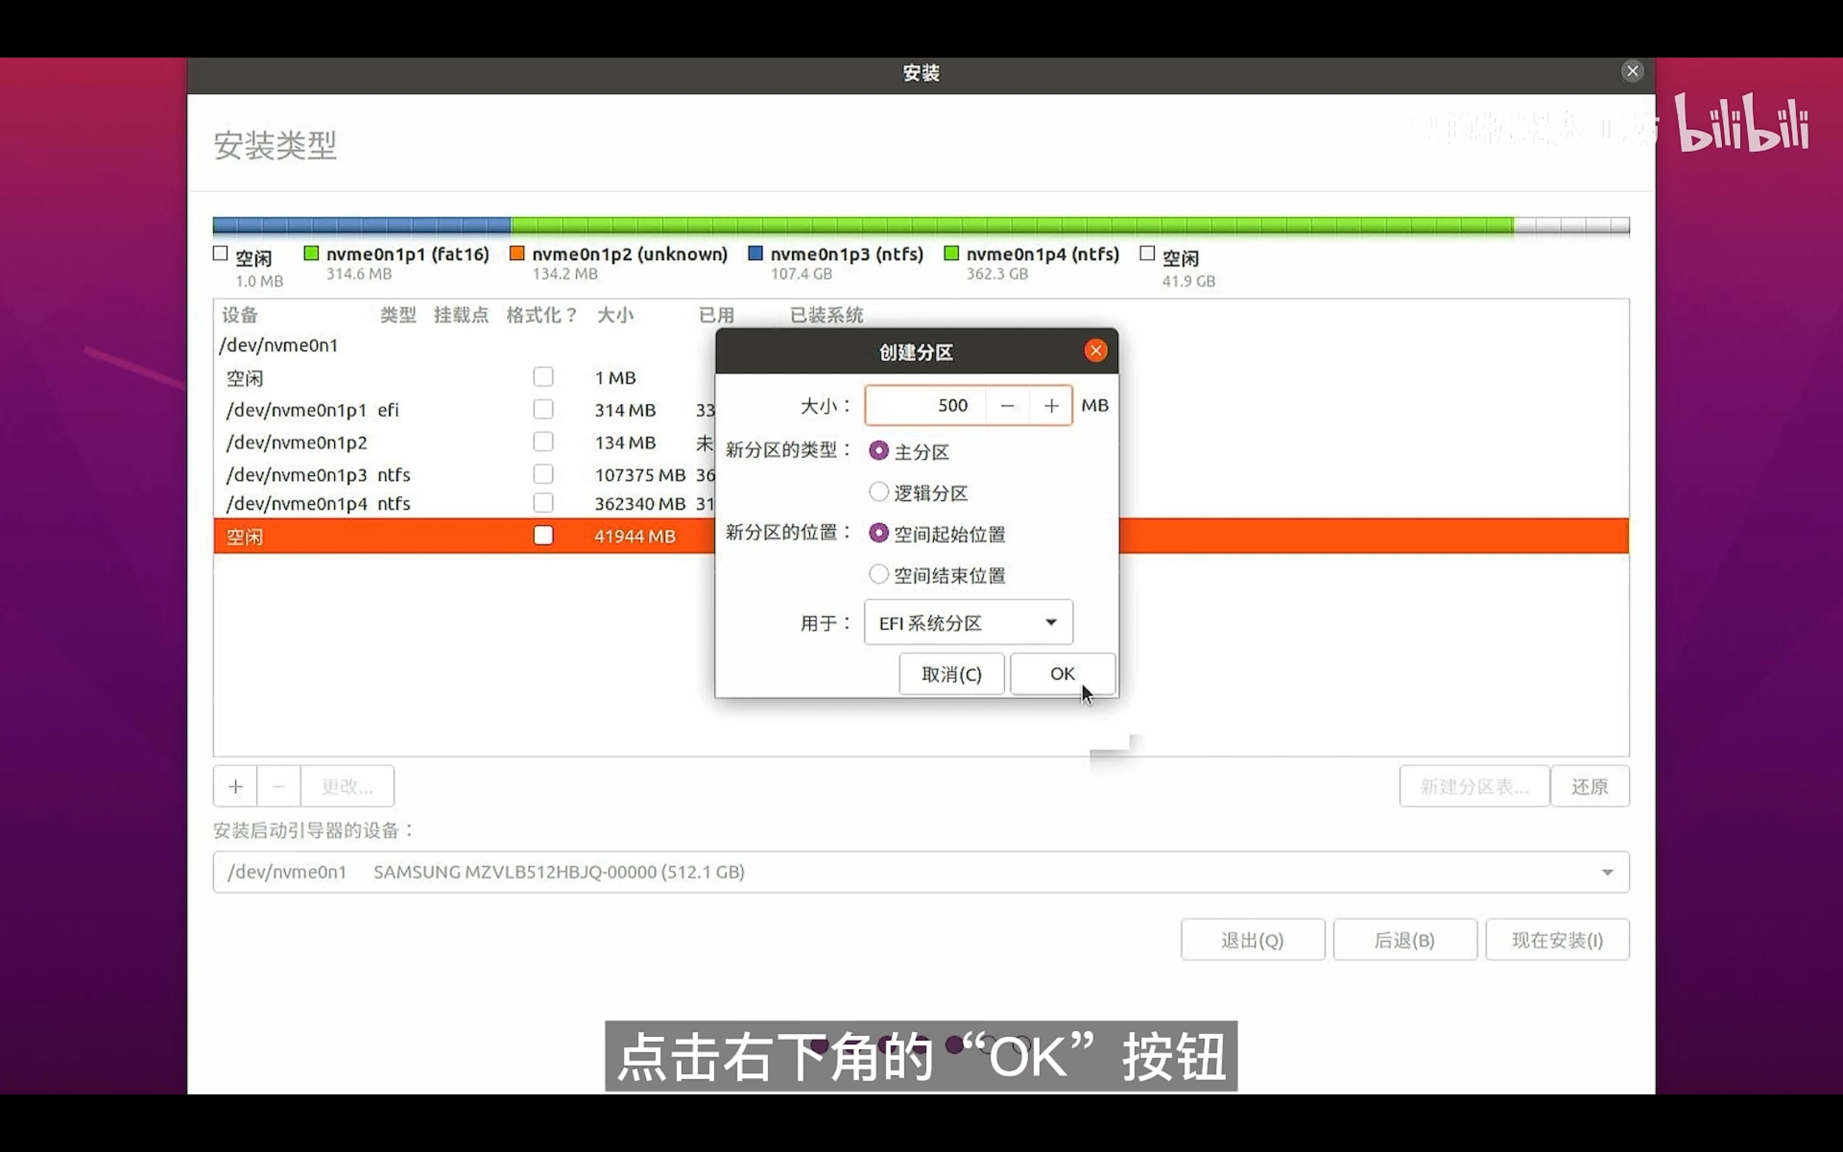
Task: Click the 已用 column header
Action: 716,315
